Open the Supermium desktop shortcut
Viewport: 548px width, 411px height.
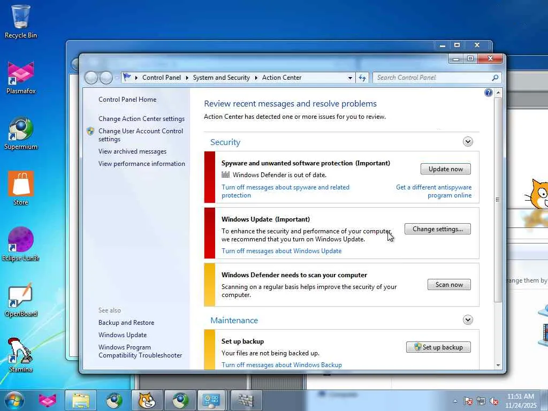(x=21, y=133)
